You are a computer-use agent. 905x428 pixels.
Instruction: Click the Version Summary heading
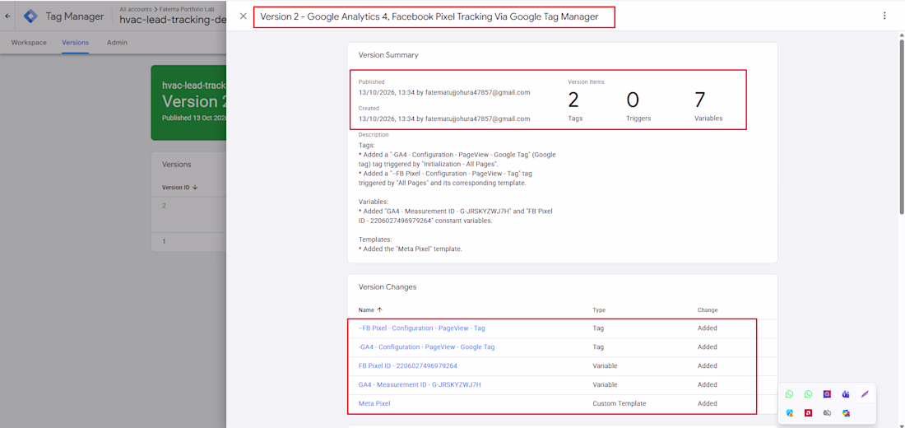(x=388, y=55)
